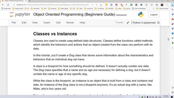Click the taskbar volume speaker icon
The height and width of the screenshot is (98, 174).
point(153,97)
